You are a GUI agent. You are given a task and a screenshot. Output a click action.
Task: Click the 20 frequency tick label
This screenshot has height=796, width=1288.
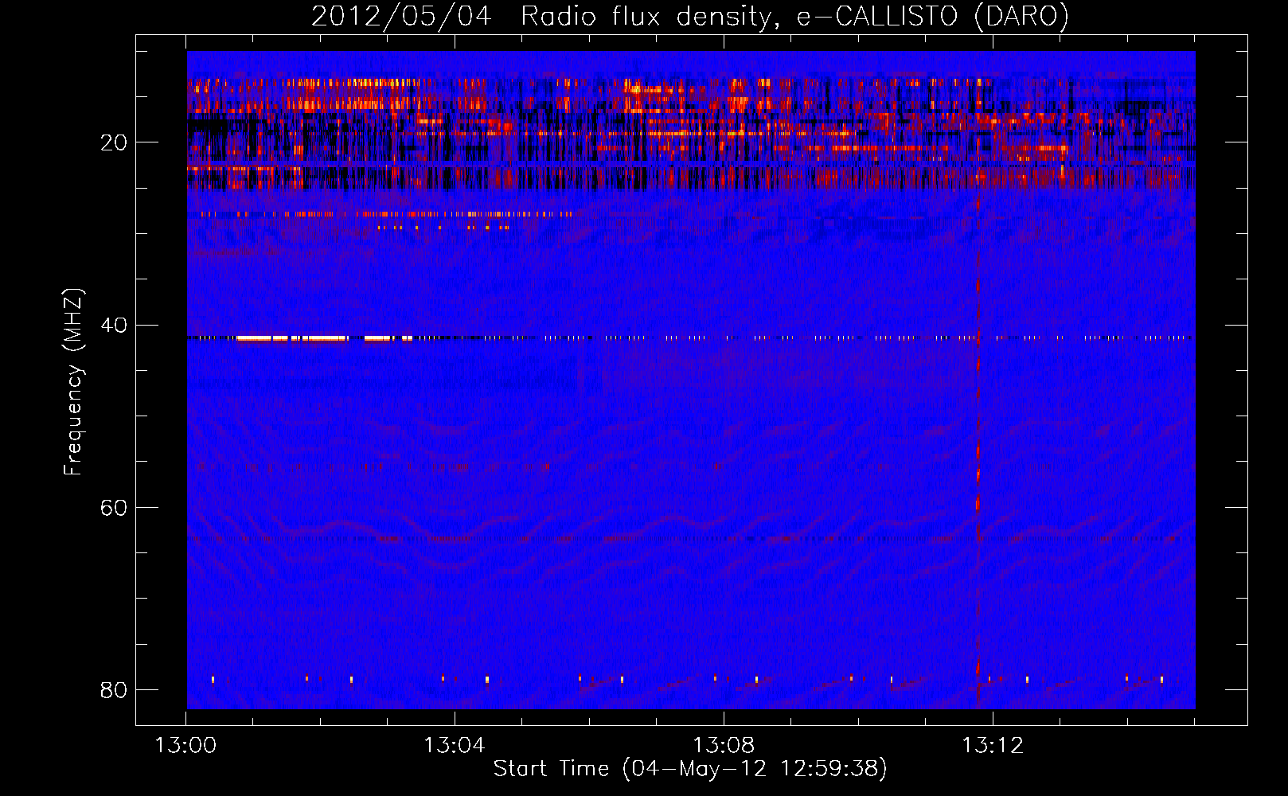pyautogui.click(x=114, y=142)
